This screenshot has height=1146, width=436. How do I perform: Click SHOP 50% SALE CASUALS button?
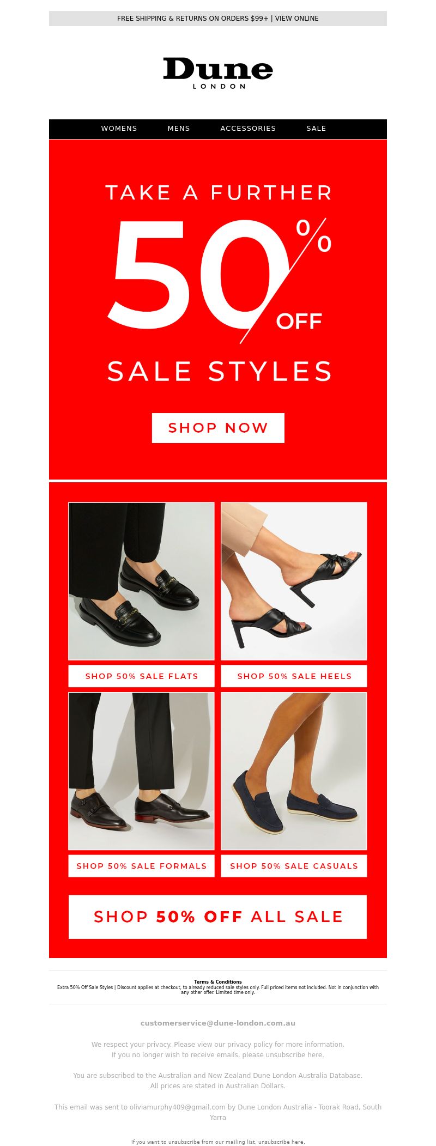294,866
